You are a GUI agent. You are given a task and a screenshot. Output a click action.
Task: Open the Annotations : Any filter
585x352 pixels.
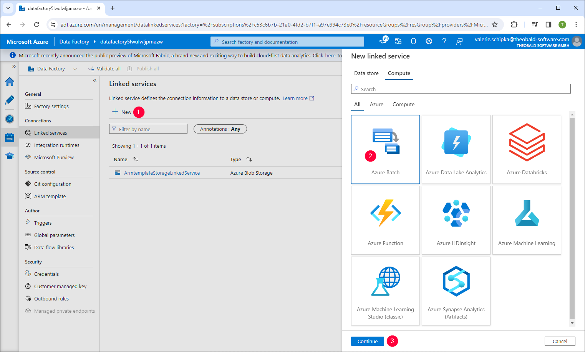[220, 129]
